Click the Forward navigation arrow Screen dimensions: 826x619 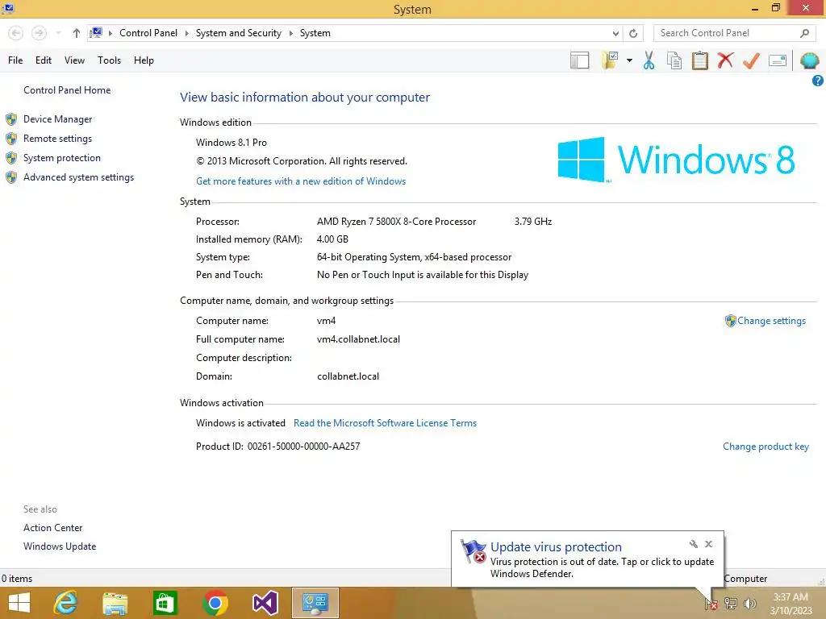pyautogui.click(x=39, y=33)
